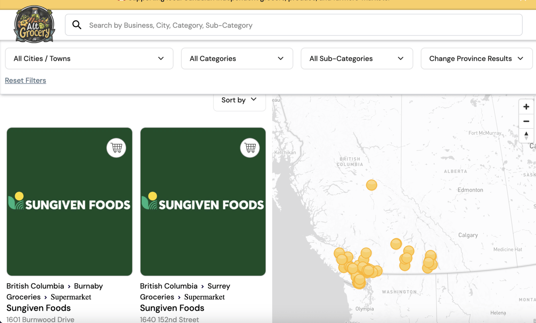
Task: Open the Sort by menu
Action: [x=239, y=100]
